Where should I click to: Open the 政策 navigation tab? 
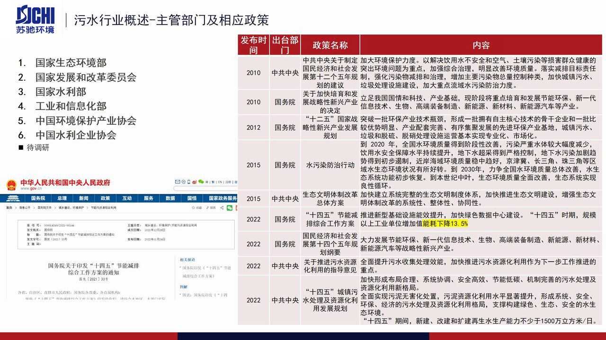click(106, 198)
